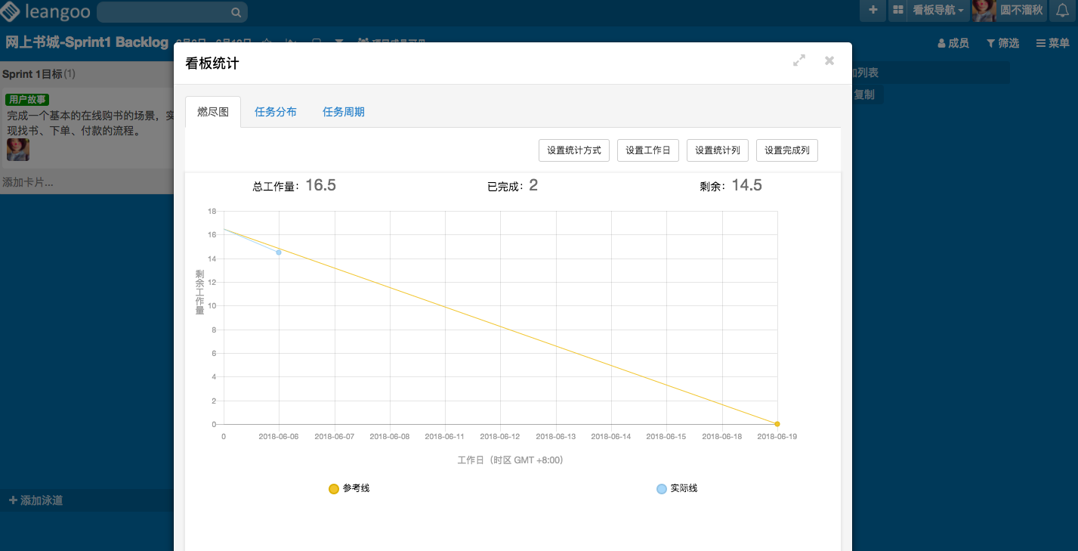The image size is (1078, 551).
Task: Switch to the 任务分布 tab
Action: pyautogui.click(x=276, y=112)
